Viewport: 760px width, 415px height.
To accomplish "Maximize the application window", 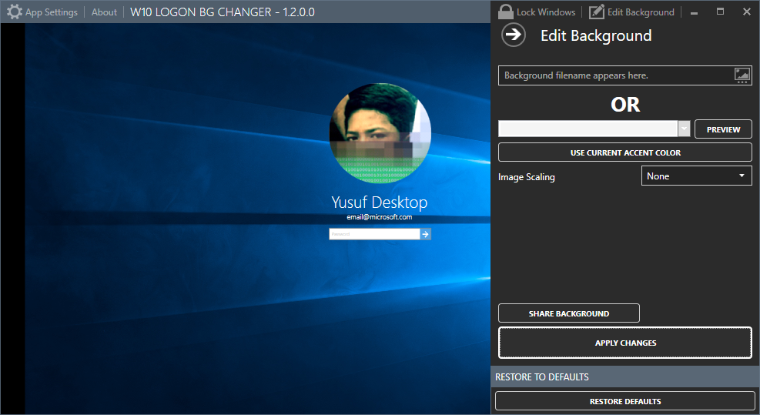I will pyautogui.click(x=720, y=12).
